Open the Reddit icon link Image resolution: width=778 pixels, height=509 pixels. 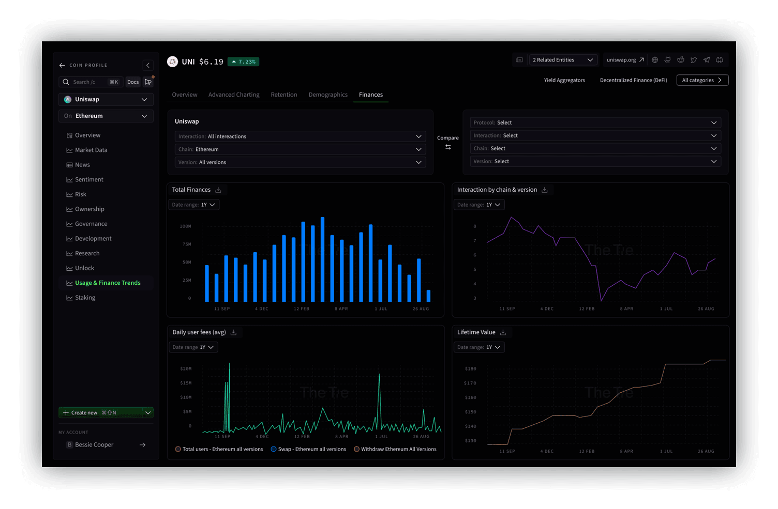point(681,60)
